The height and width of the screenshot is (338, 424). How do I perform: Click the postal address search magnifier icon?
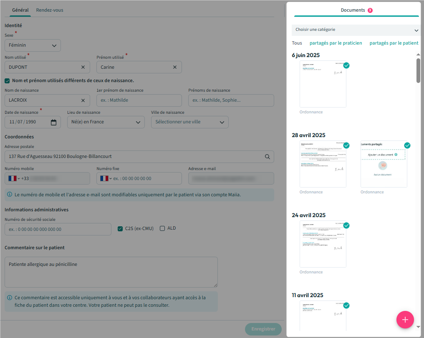[x=267, y=157]
